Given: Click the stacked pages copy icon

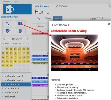Looking at the screenshot, I should coord(20,31).
